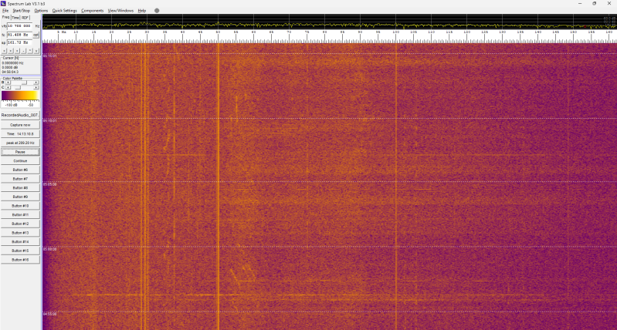This screenshot has height=330, width=617.
Task: Click right arrow of brightness B slider
Action: coord(36,82)
